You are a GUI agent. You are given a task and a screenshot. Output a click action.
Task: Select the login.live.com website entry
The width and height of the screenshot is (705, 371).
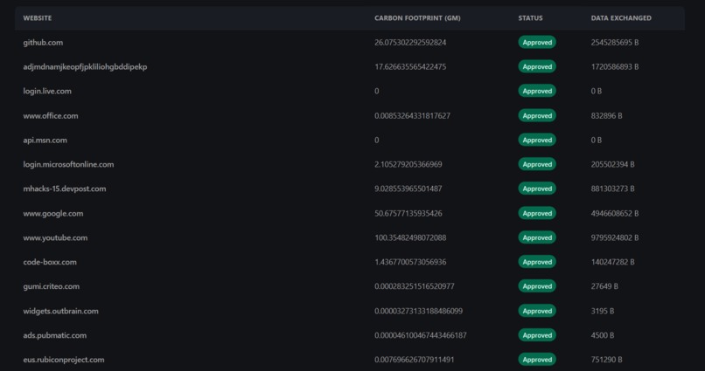tap(47, 91)
